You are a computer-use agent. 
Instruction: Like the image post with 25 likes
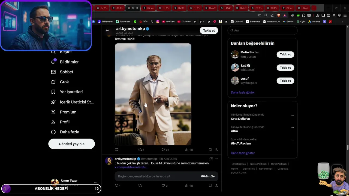point(165,150)
